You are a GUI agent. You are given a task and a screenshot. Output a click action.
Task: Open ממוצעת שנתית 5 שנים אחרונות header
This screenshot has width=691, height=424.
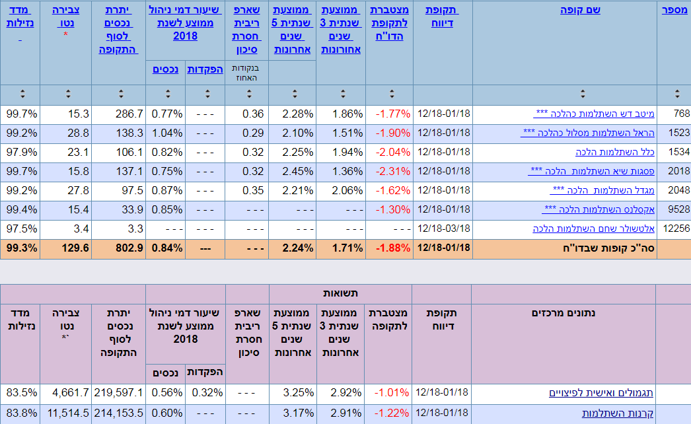click(292, 30)
